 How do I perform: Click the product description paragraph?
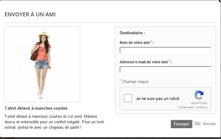point(54,122)
